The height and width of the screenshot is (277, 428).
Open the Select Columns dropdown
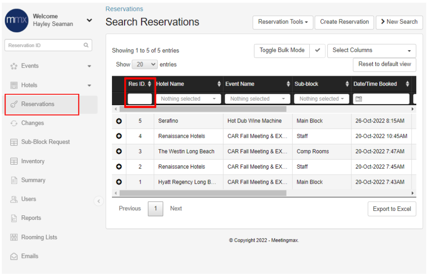[x=371, y=51]
